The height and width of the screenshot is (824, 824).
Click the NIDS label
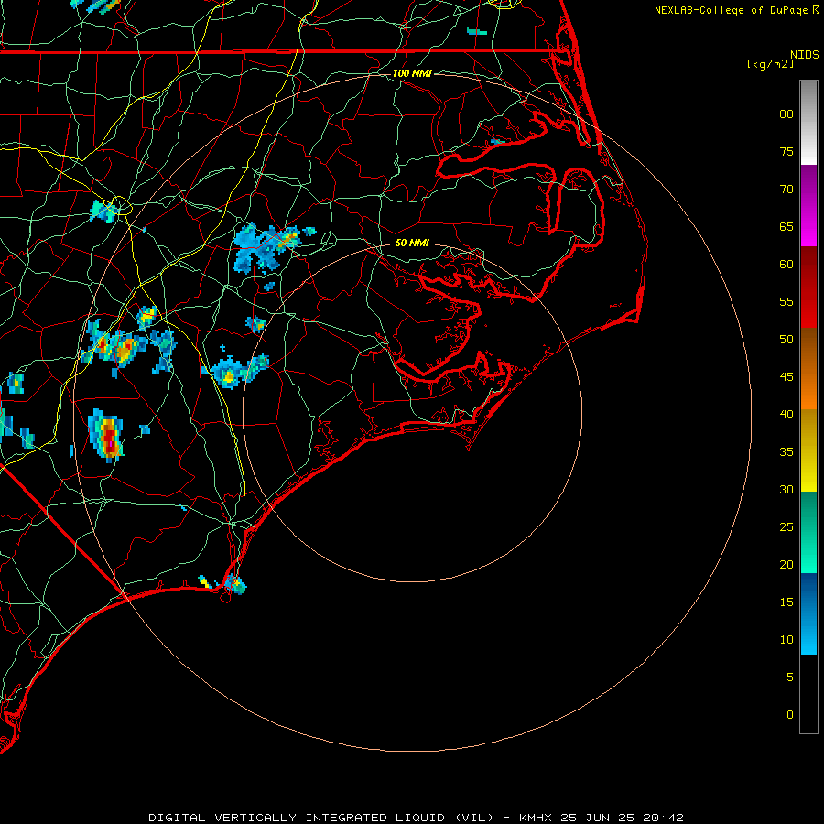pos(805,55)
